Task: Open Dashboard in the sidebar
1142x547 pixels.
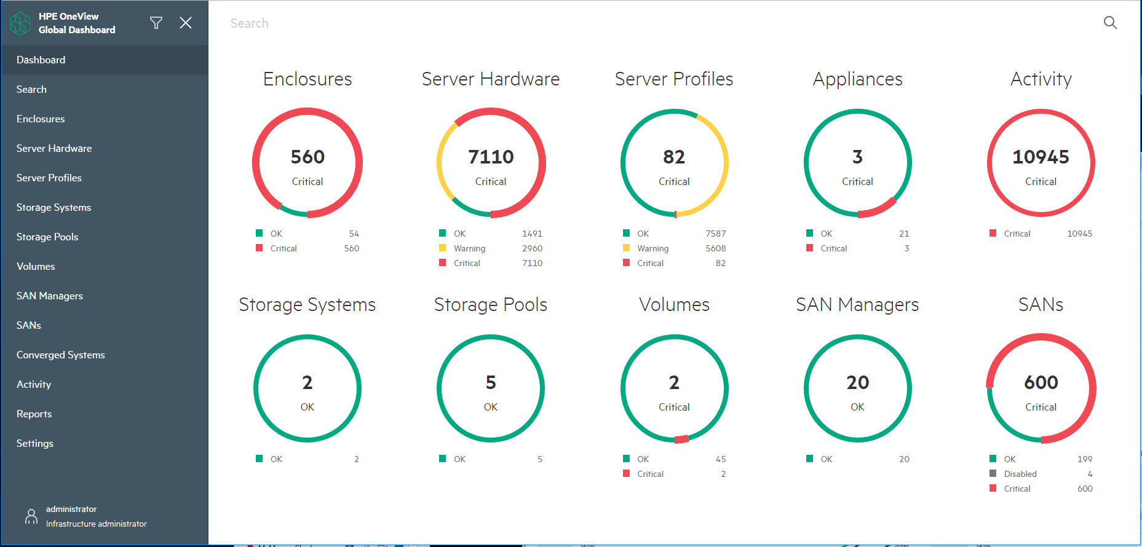Action: [105, 60]
